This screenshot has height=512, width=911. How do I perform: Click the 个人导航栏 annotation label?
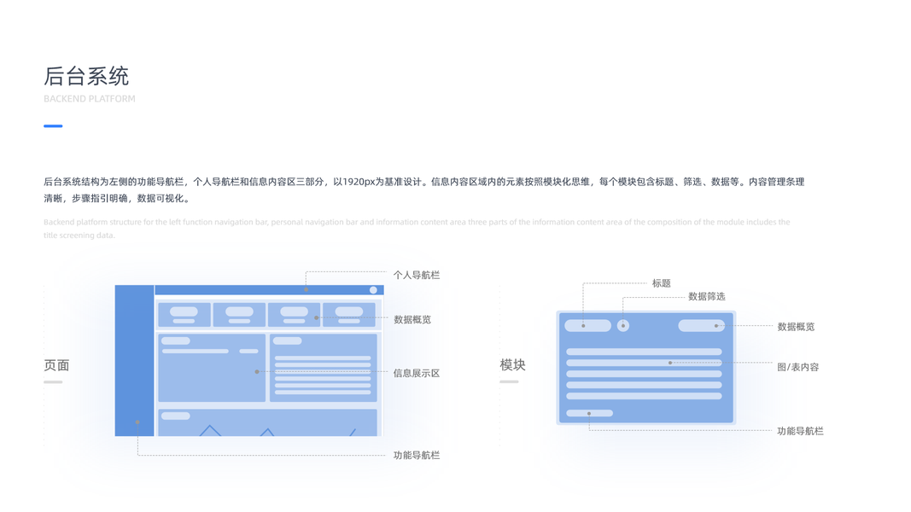417,275
